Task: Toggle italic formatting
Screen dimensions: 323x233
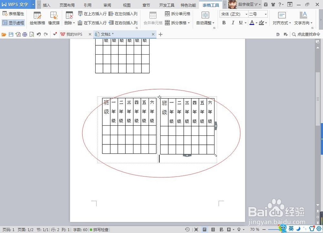Action: tap(233, 23)
